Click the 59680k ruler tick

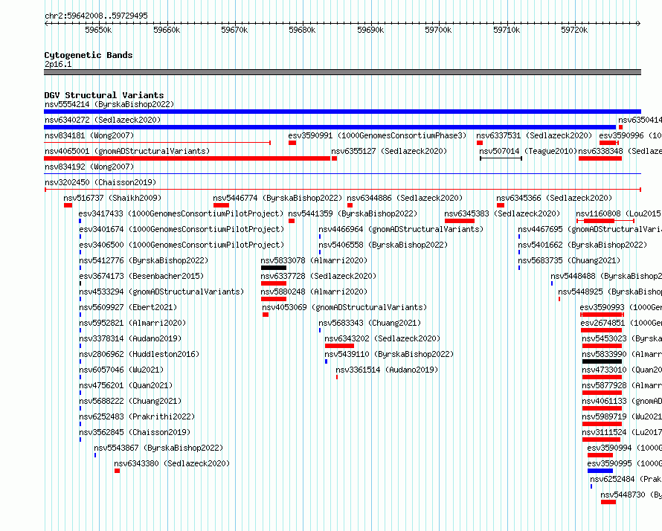302,30
